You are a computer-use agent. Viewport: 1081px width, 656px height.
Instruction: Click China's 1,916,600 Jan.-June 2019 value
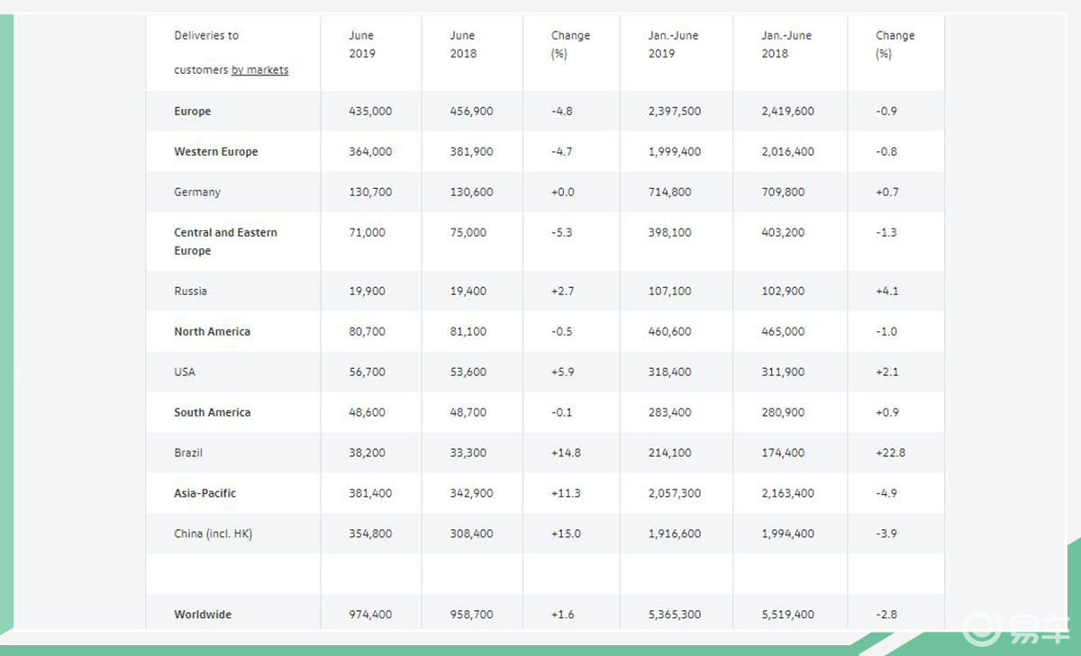tap(675, 535)
